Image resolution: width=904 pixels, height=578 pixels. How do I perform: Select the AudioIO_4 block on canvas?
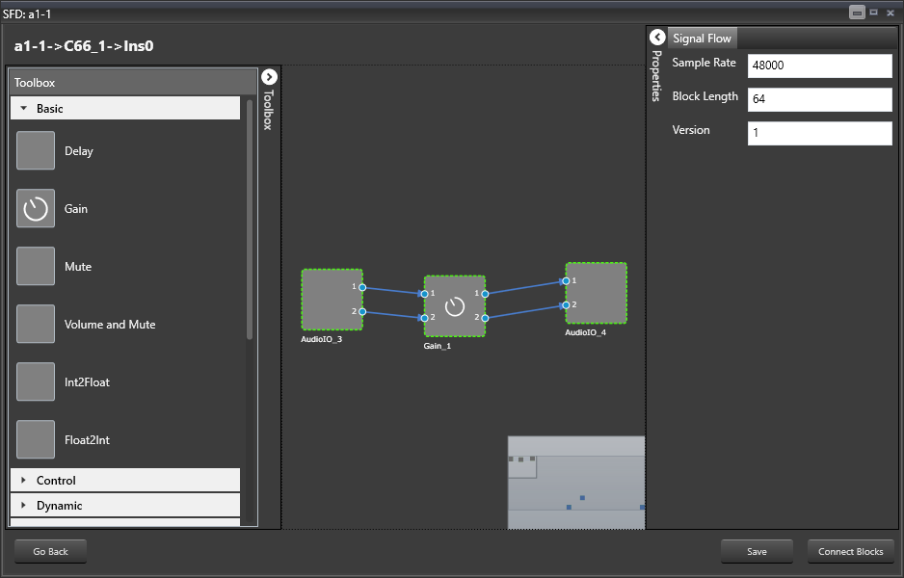pyautogui.click(x=597, y=293)
